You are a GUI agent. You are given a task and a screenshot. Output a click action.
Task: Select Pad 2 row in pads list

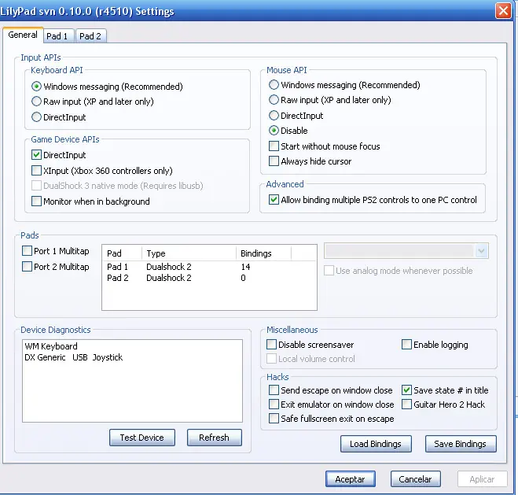point(209,278)
